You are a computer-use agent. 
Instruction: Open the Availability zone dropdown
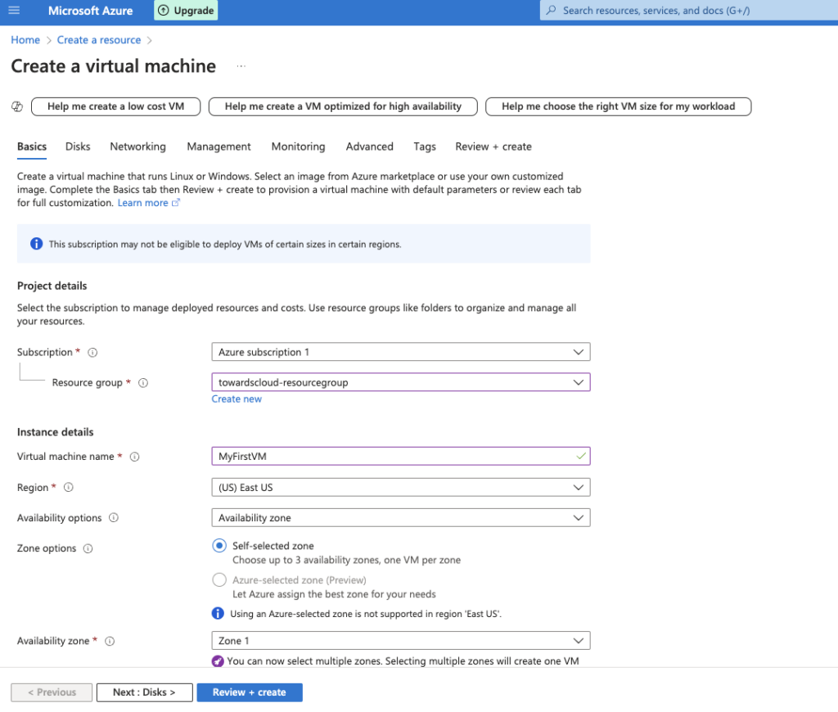pyautogui.click(x=401, y=640)
